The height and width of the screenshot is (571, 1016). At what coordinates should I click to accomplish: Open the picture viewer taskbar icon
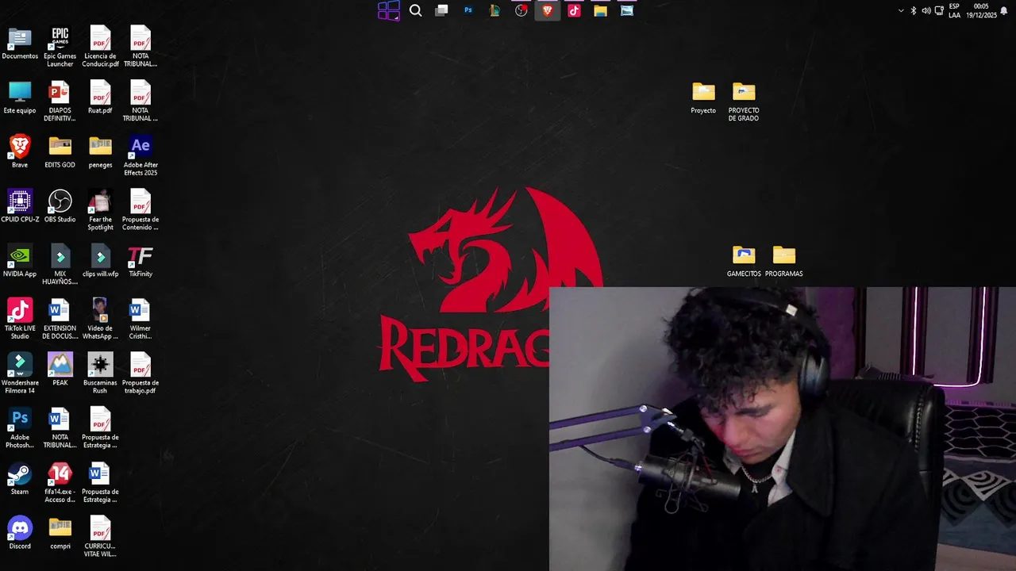[627, 10]
